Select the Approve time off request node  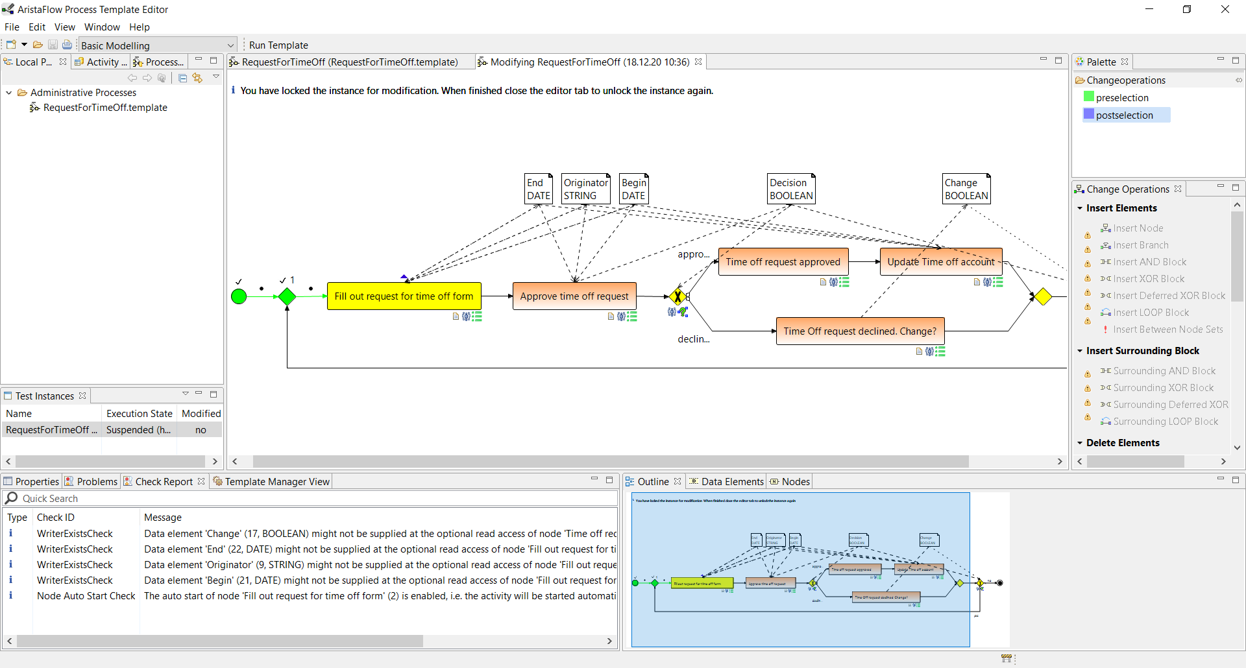[x=574, y=296]
